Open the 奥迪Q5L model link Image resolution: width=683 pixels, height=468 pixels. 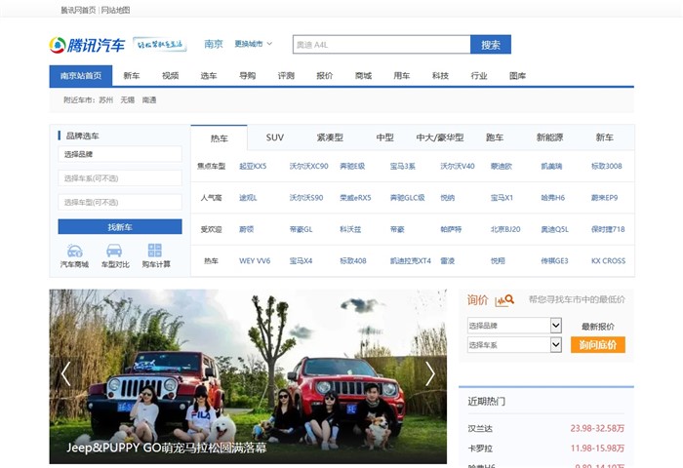point(554,229)
